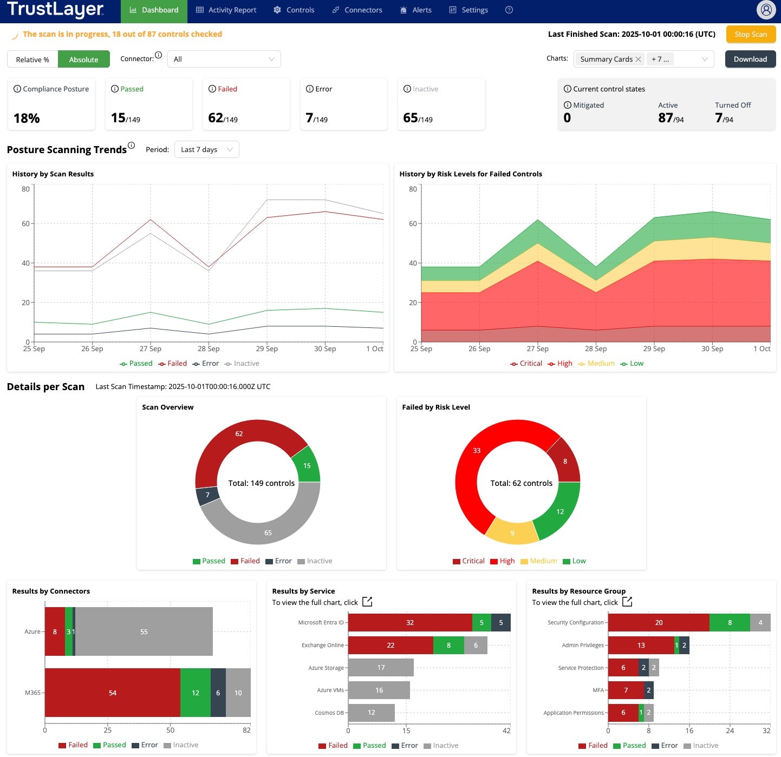Remove the Summary Cards tag
Screen dimensions: 781x757
tap(638, 60)
